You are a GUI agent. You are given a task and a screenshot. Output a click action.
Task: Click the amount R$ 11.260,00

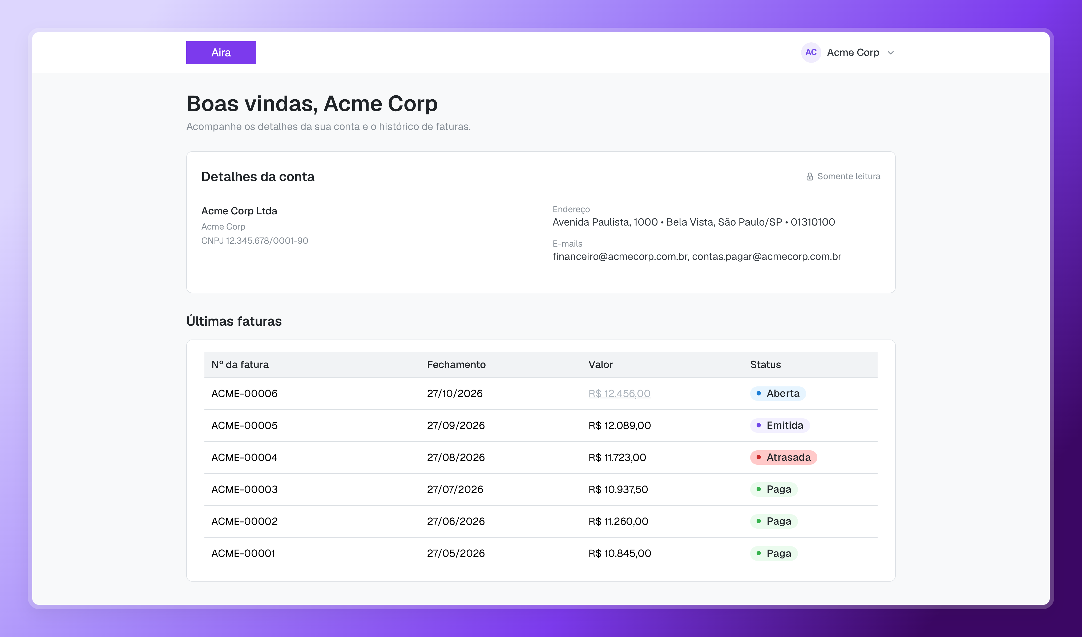618,521
